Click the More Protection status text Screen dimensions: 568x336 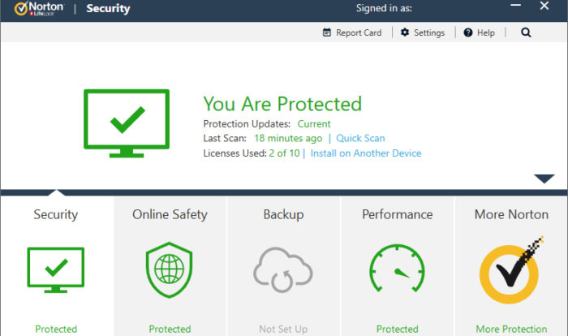pos(511,330)
